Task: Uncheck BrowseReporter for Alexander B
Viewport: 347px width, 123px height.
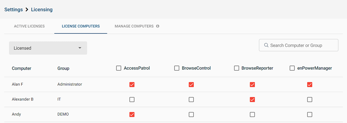Action: point(252,100)
